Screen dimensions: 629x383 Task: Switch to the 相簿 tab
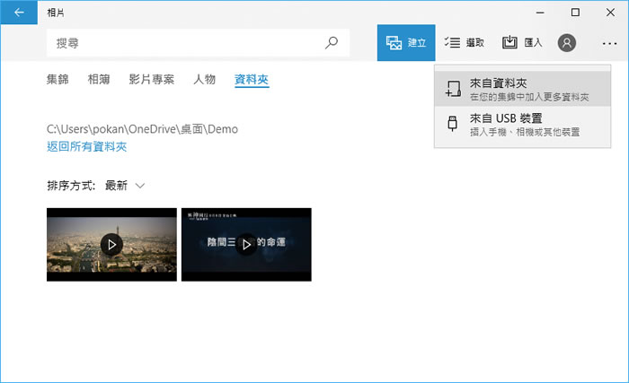(99, 79)
